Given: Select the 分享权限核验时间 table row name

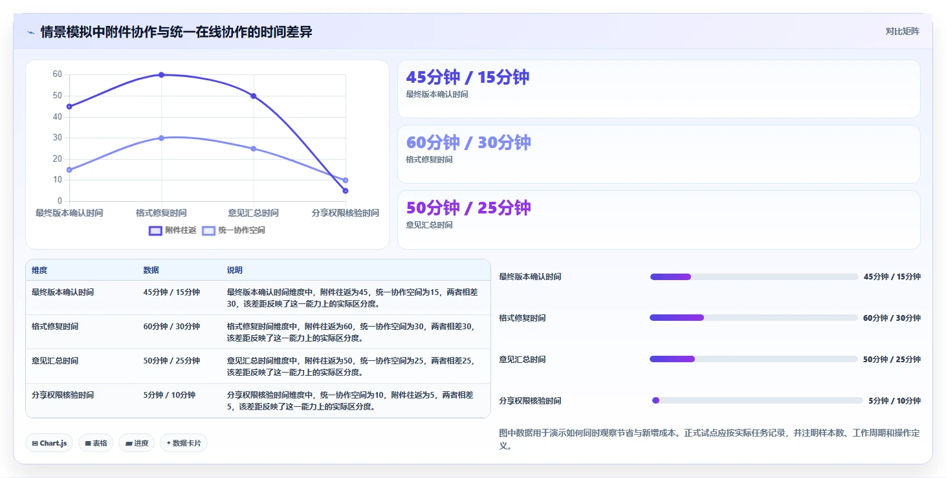Looking at the screenshot, I should coord(63,395).
